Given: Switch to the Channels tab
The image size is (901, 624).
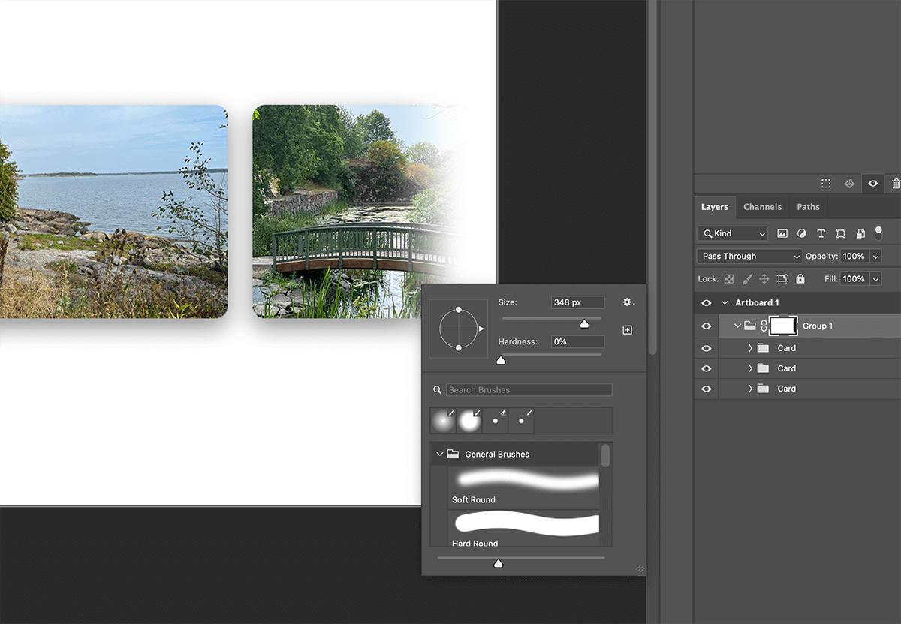Looking at the screenshot, I should (762, 207).
